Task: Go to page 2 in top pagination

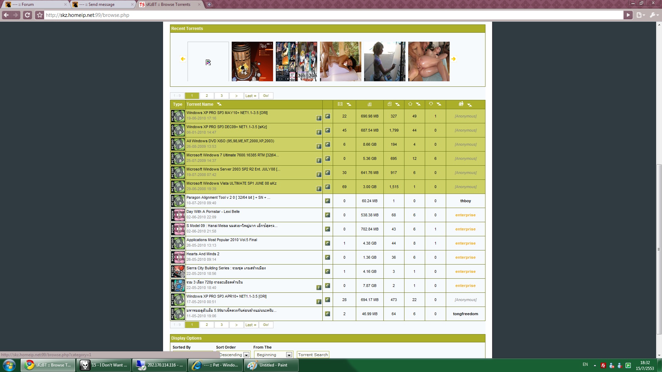Action: [x=207, y=96]
